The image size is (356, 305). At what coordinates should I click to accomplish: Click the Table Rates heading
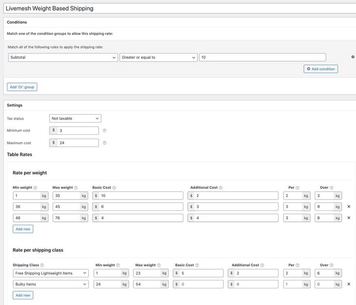click(x=20, y=154)
